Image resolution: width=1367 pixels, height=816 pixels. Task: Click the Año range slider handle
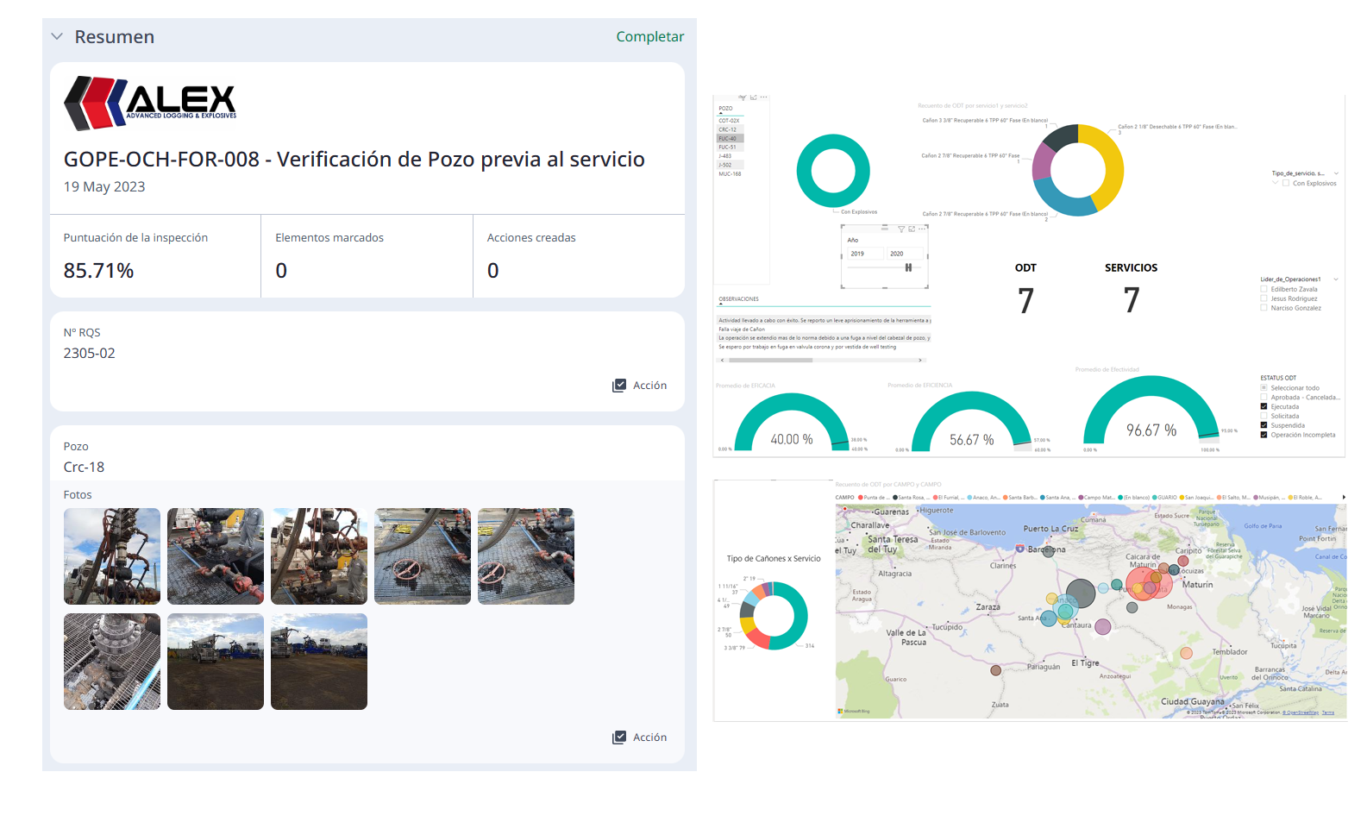(908, 267)
